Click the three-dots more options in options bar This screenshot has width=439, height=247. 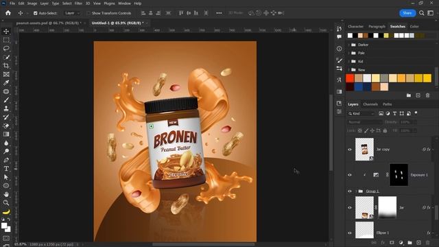point(219,13)
